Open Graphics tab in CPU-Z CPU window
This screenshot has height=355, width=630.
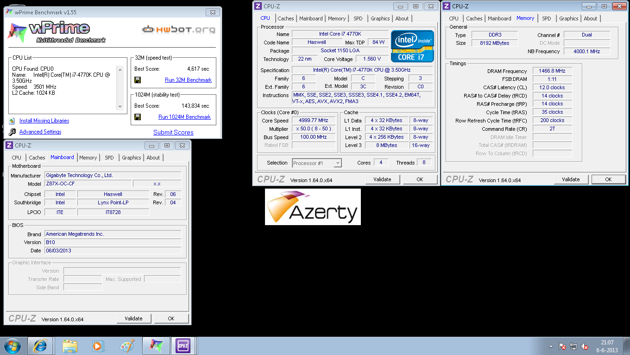coord(380,18)
